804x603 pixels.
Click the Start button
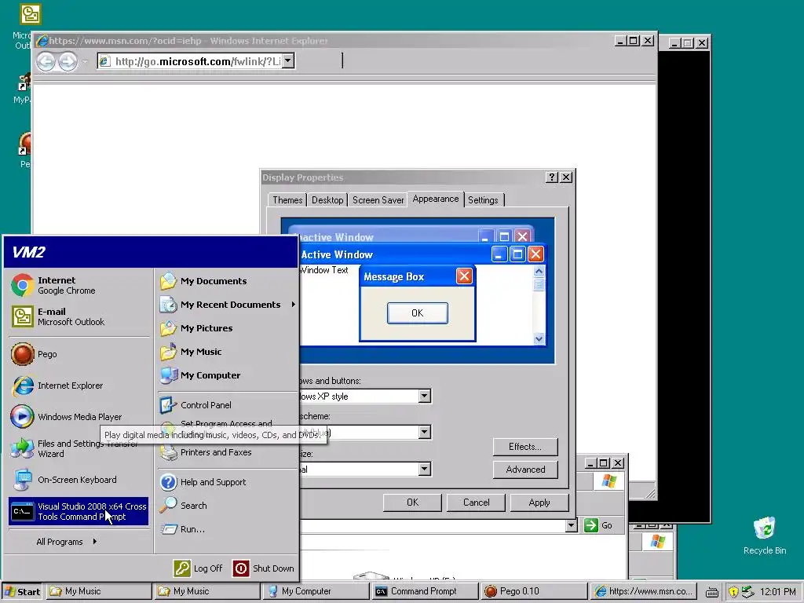pos(21,592)
